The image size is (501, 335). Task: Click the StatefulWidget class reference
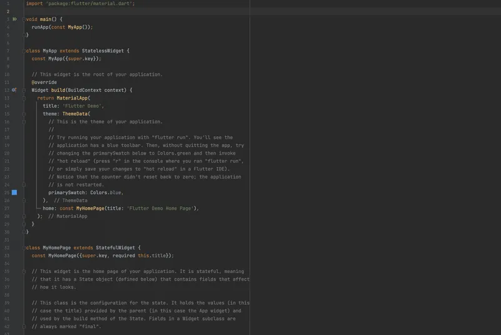(x=118, y=248)
